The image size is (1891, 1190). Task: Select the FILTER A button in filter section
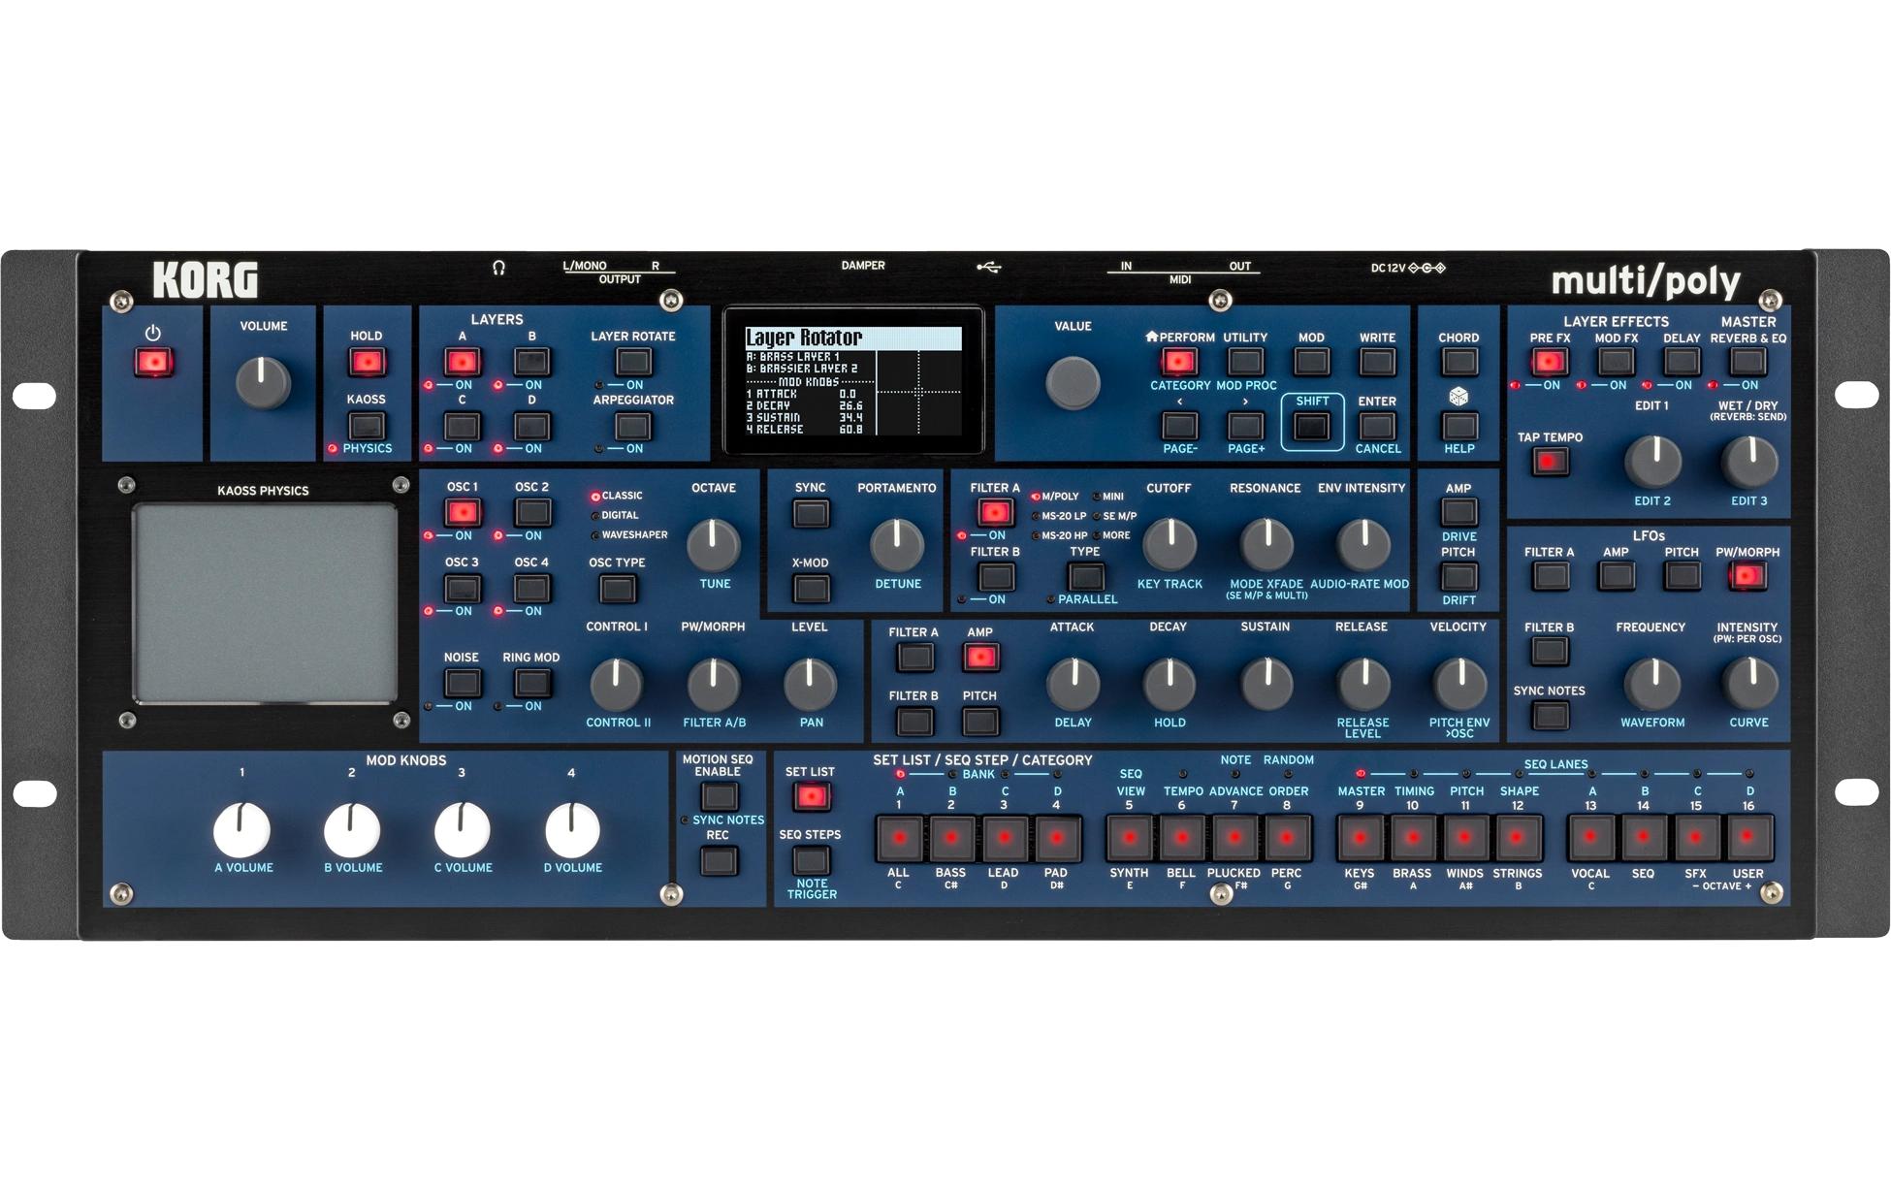995,512
